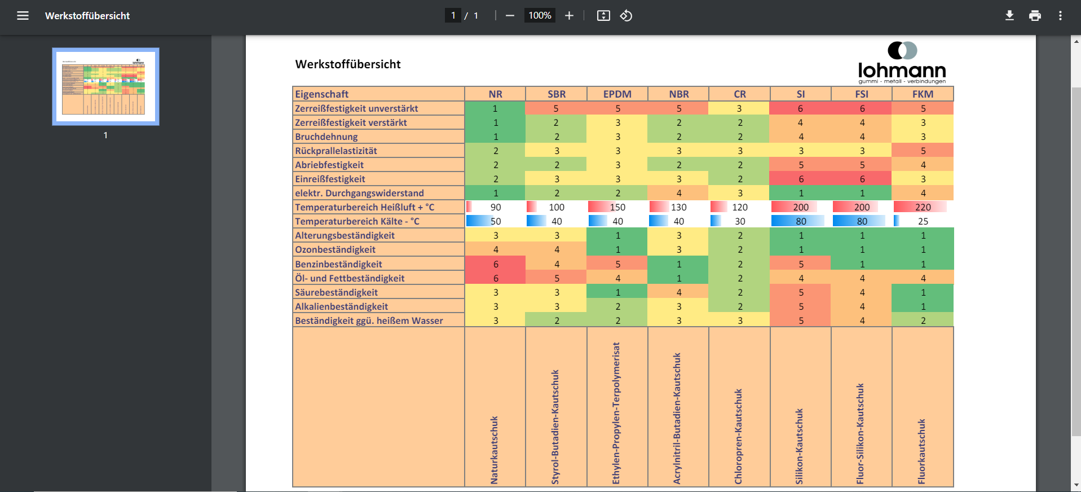Click the zoom out minus button

point(510,16)
